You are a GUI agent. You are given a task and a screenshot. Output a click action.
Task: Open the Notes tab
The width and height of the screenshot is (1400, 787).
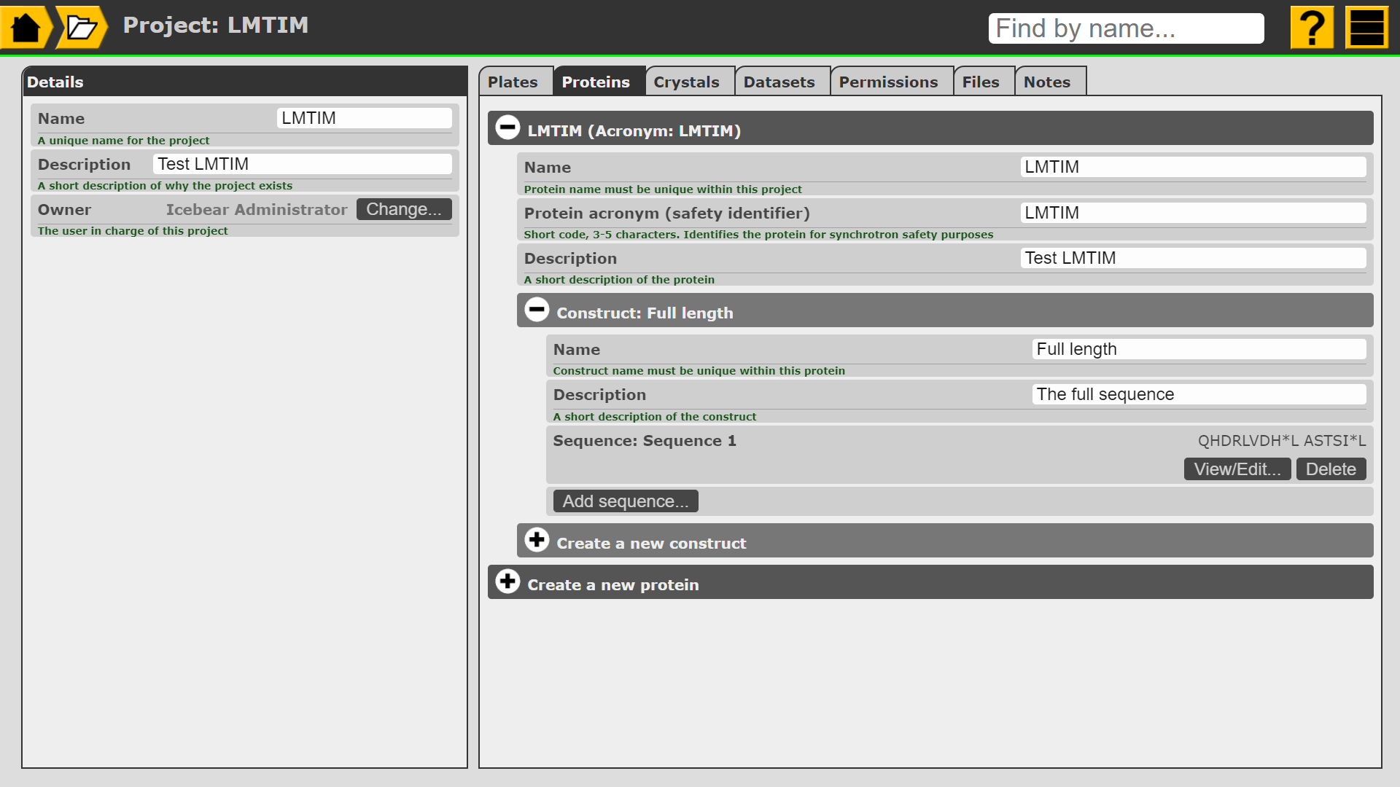pyautogui.click(x=1046, y=82)
